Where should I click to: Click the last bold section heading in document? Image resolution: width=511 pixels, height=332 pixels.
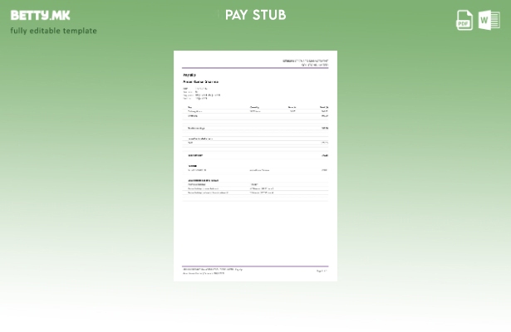pyautogui.click(x=203, y=180)
